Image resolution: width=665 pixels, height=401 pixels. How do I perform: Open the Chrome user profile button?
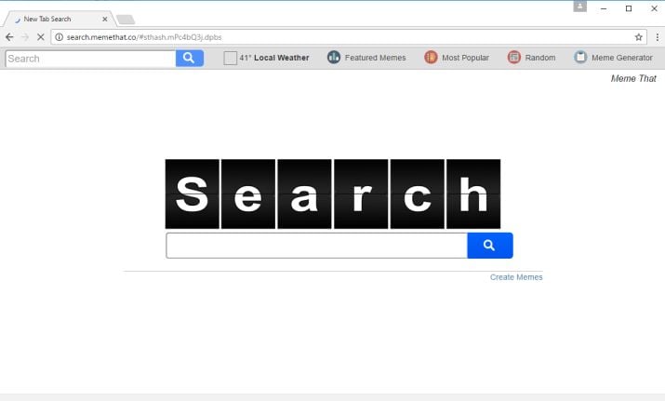579,7
